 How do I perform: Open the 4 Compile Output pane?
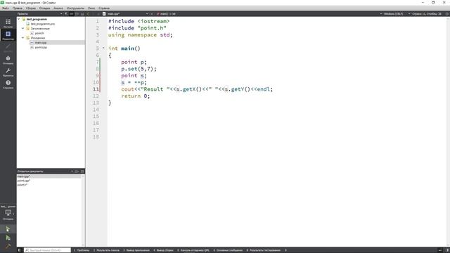(x=163, y=250)
